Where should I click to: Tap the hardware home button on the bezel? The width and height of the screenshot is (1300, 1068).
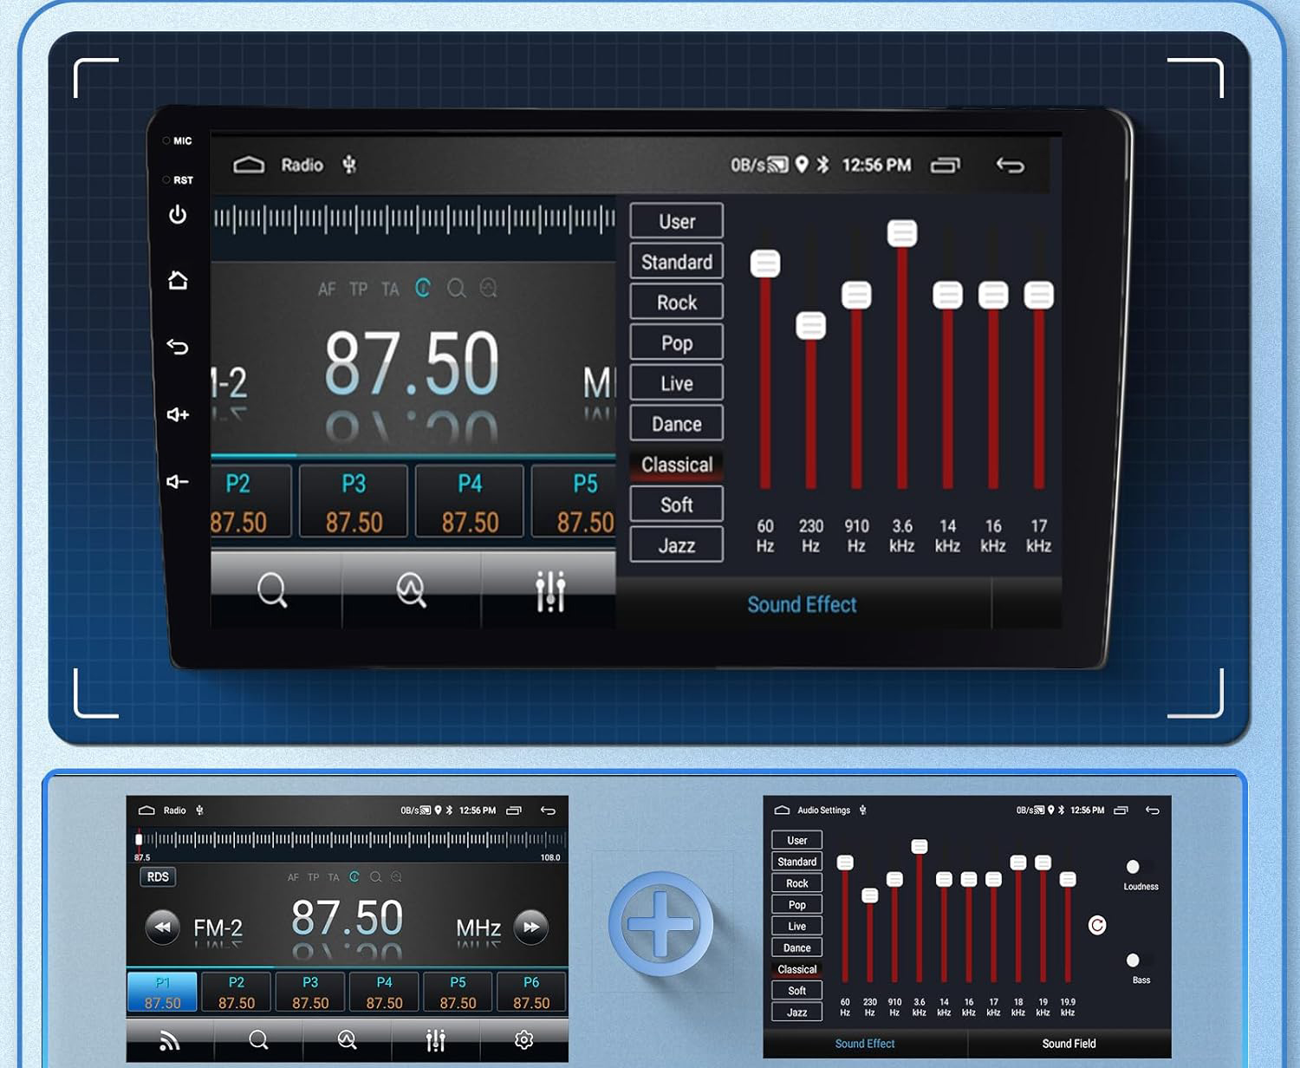pyautogui.click(x=178, y=280)
